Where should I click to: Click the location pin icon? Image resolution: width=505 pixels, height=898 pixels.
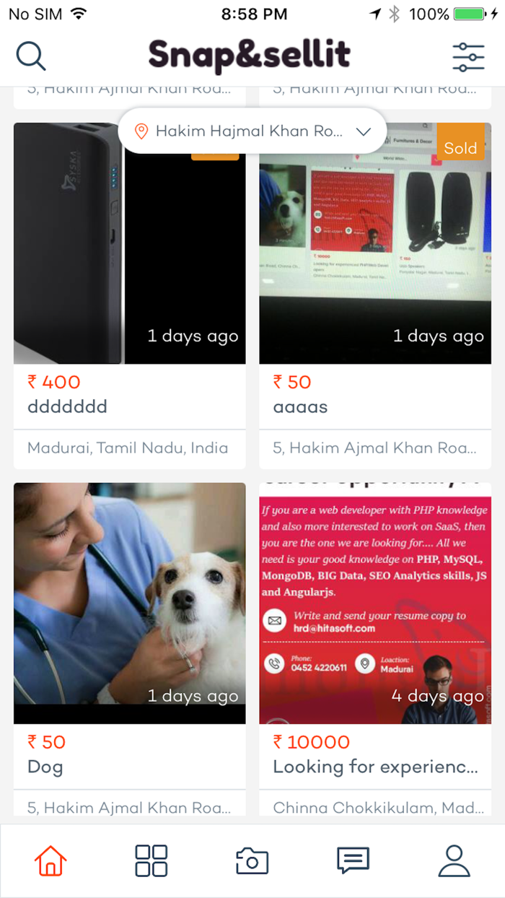141,131
